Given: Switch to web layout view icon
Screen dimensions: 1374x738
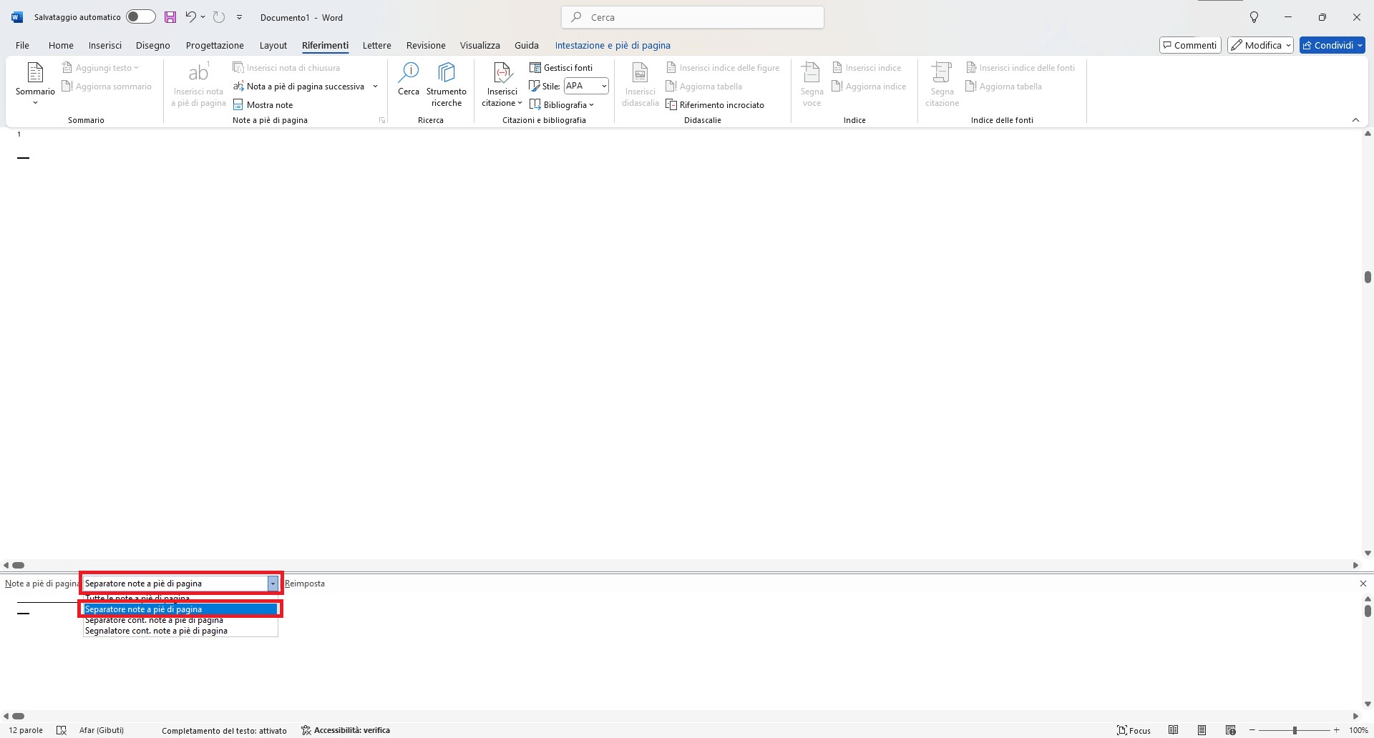Looking at the screenshot, I should coord(1231,730).
